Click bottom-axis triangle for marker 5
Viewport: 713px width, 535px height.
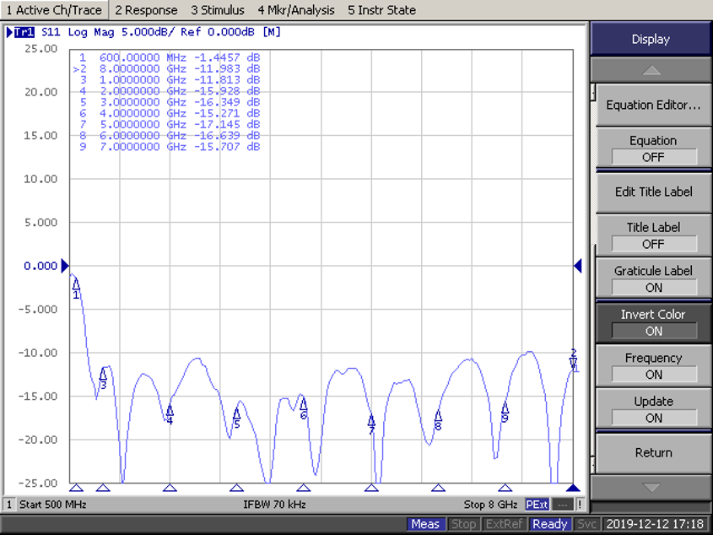236,488
